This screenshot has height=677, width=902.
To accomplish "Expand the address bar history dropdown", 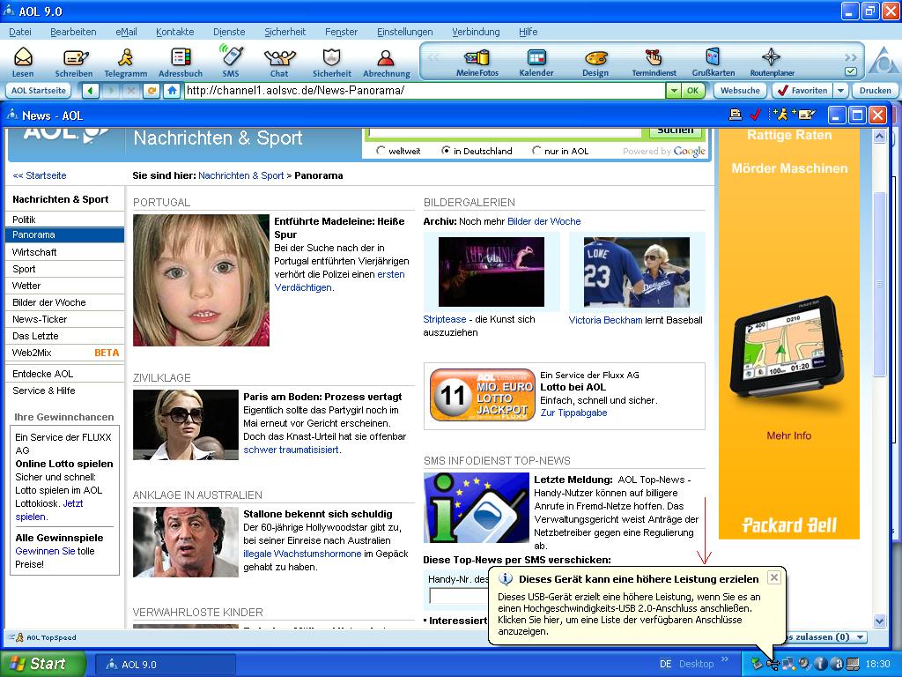I will [x=674, y=91].
